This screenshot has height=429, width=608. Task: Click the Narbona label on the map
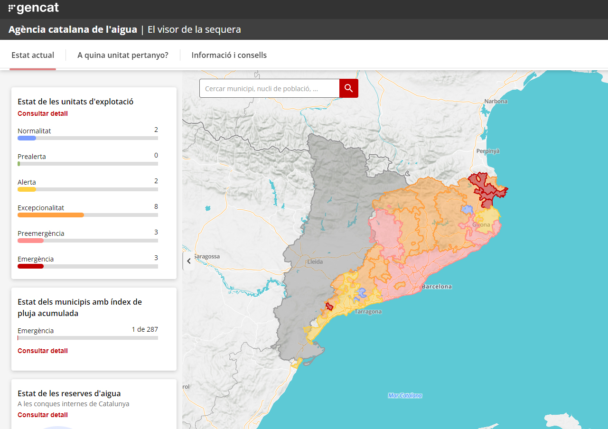(x=496, y=101)
